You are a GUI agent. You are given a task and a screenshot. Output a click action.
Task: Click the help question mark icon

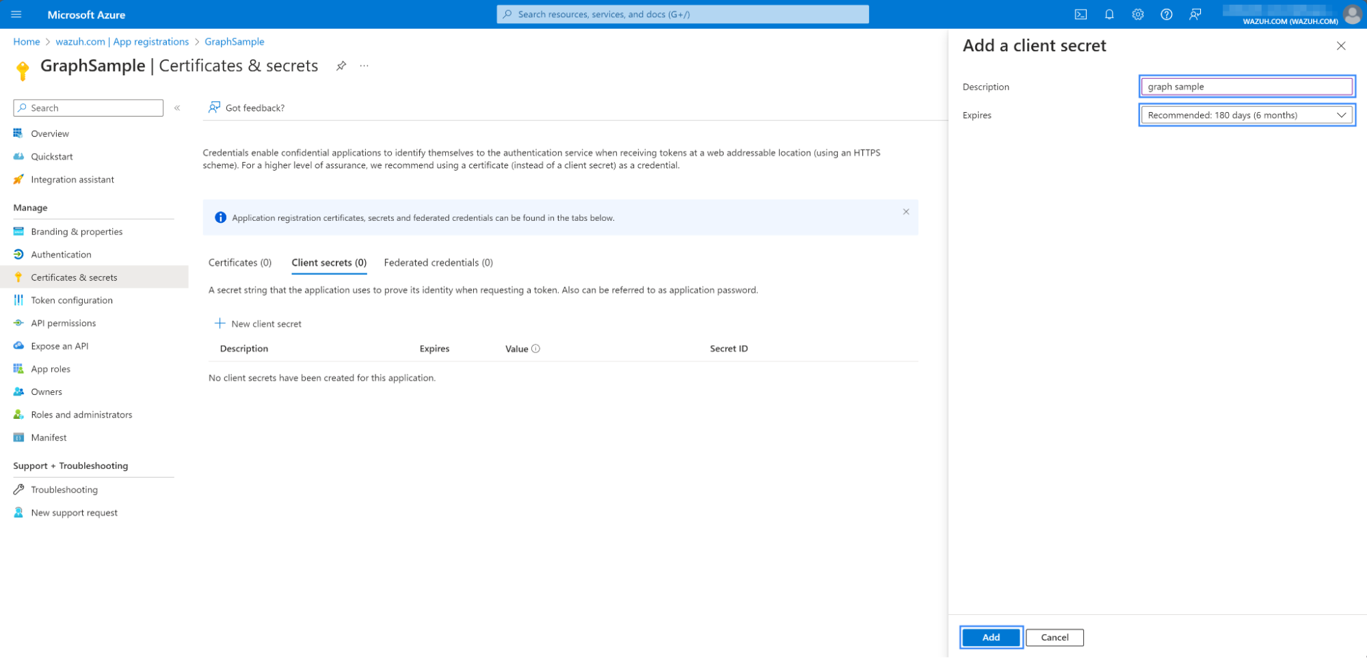point(1167,14)
